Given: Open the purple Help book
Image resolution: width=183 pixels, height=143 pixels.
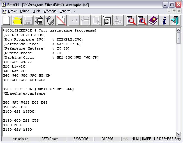Looking at the screenshot, I should tap(153, 21).
